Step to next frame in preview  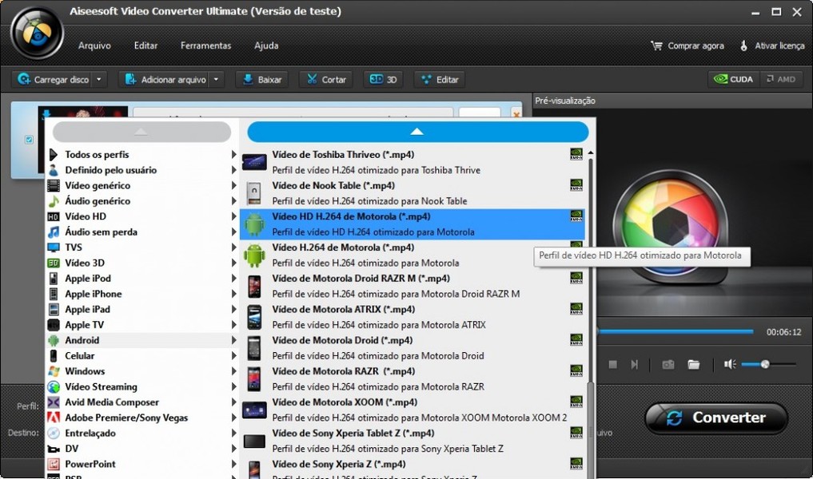click(634, 365)
